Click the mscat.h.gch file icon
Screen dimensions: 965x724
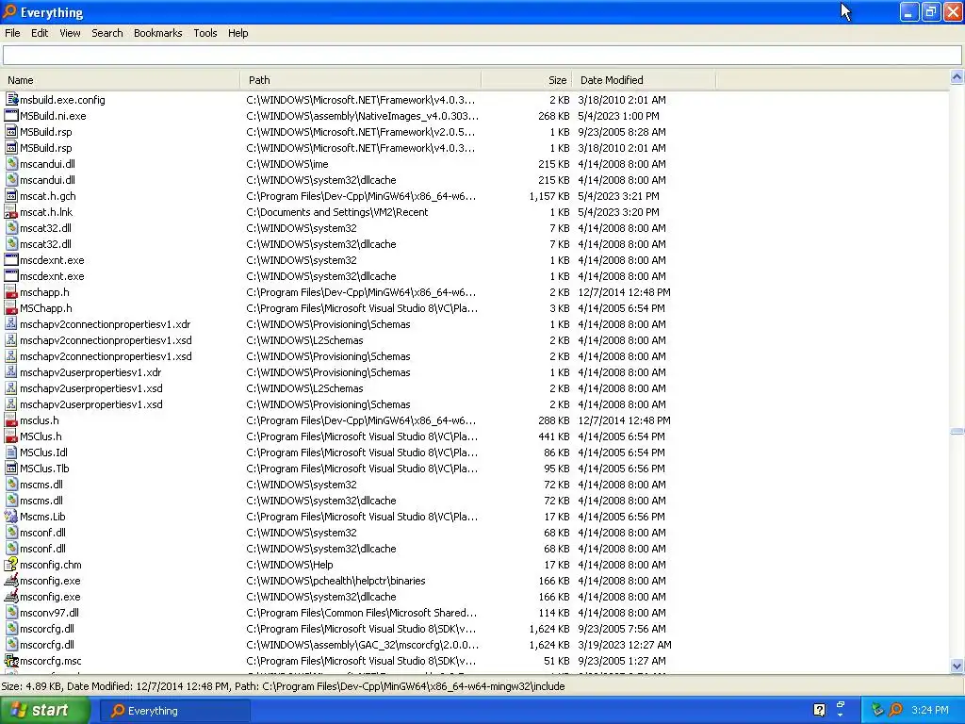(x=11, y=195)
